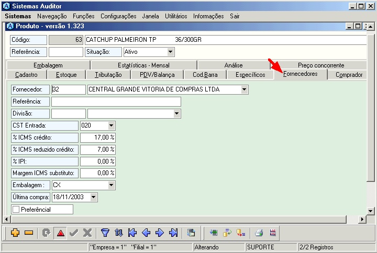Screen dimensions: 377x253
Task: Switch to the Estoque tab
Action: (x=66, y=75)
